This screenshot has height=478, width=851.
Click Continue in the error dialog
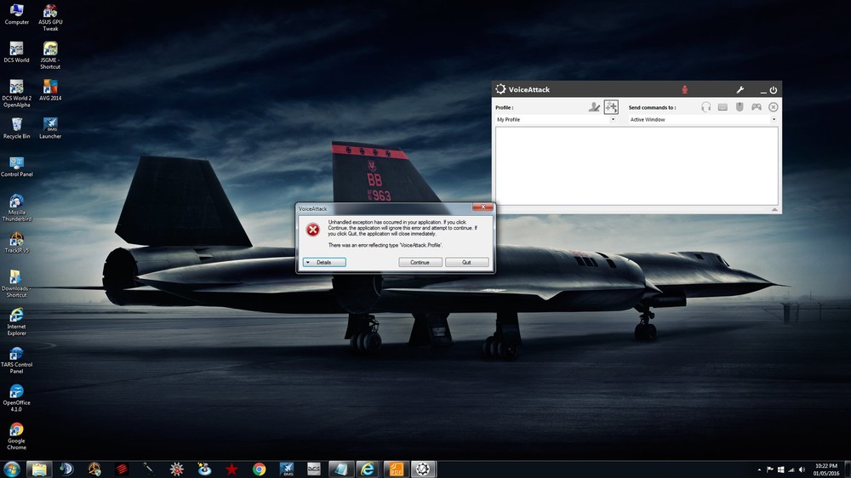(420, 262)
